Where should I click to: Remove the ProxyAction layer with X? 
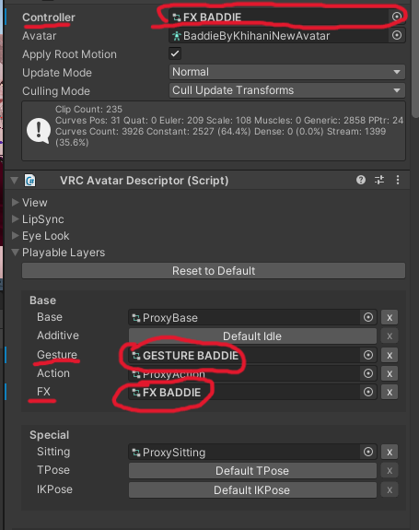[x=390, y=373]
